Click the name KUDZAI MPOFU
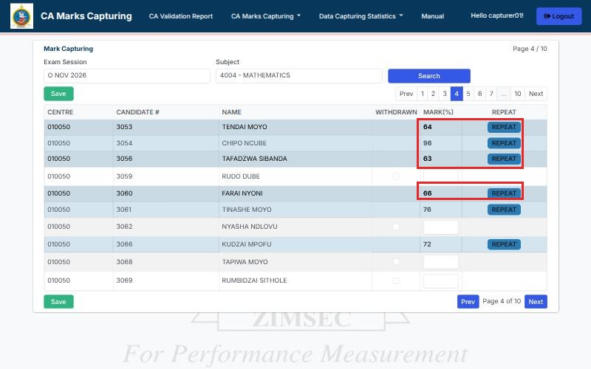Viewport: 591px width, 369px height. pos(247,244)
